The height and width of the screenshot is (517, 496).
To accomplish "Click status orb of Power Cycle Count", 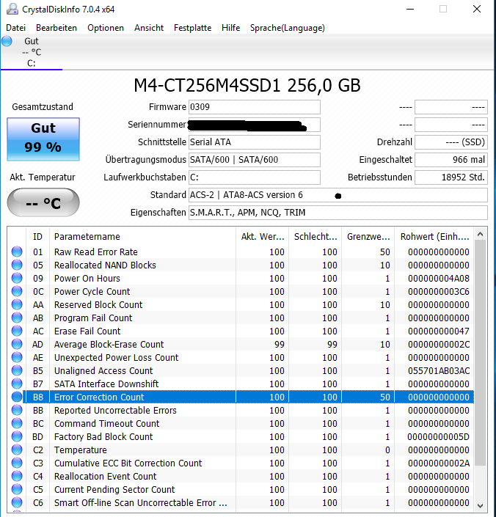I will coord(17,291).
